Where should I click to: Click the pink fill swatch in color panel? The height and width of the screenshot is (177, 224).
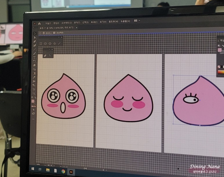point(220,50)
